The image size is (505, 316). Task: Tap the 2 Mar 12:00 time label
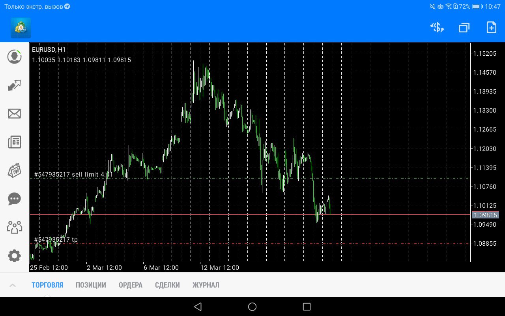[x=105, y=268]
